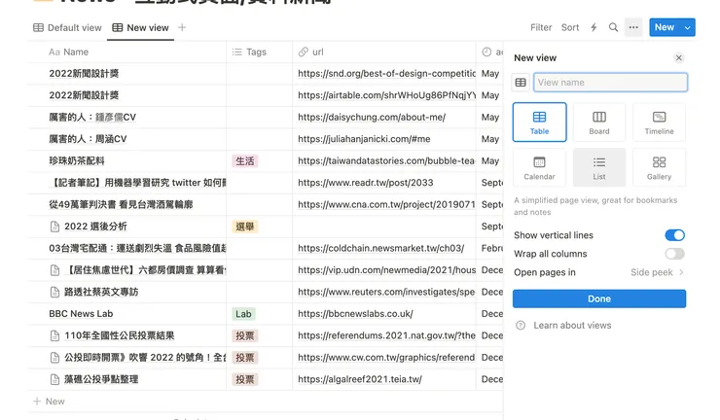Close the New view panel
Image resolution: width=720 pixels, height=420 pixels.
(679, 57)
